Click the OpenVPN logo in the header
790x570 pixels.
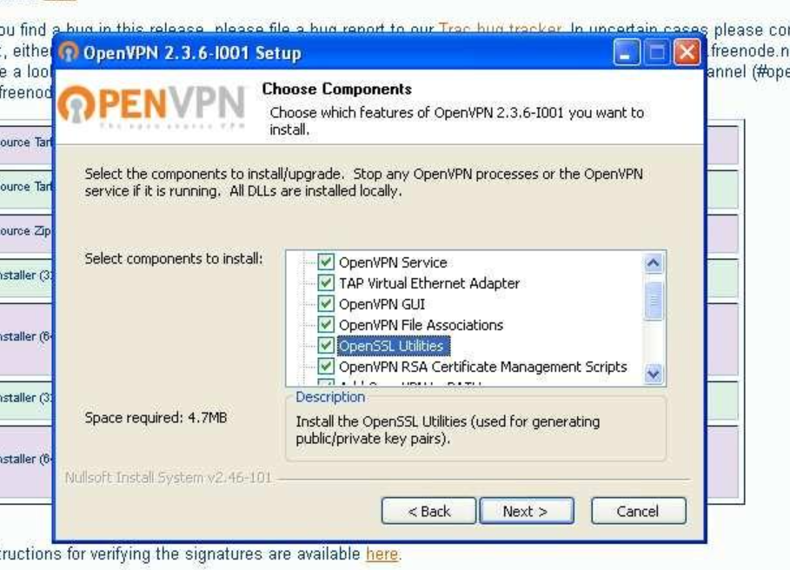[152, 106]
